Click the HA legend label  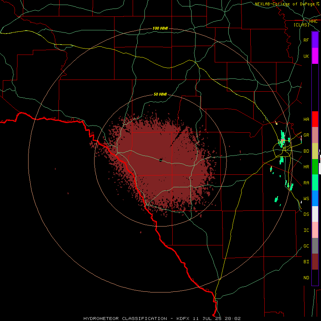pos(306,119)
